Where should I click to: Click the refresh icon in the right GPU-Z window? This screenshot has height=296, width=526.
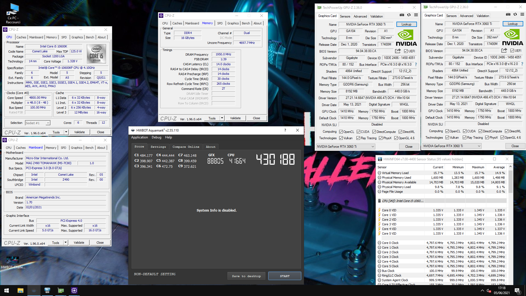(x=515, y=15)
